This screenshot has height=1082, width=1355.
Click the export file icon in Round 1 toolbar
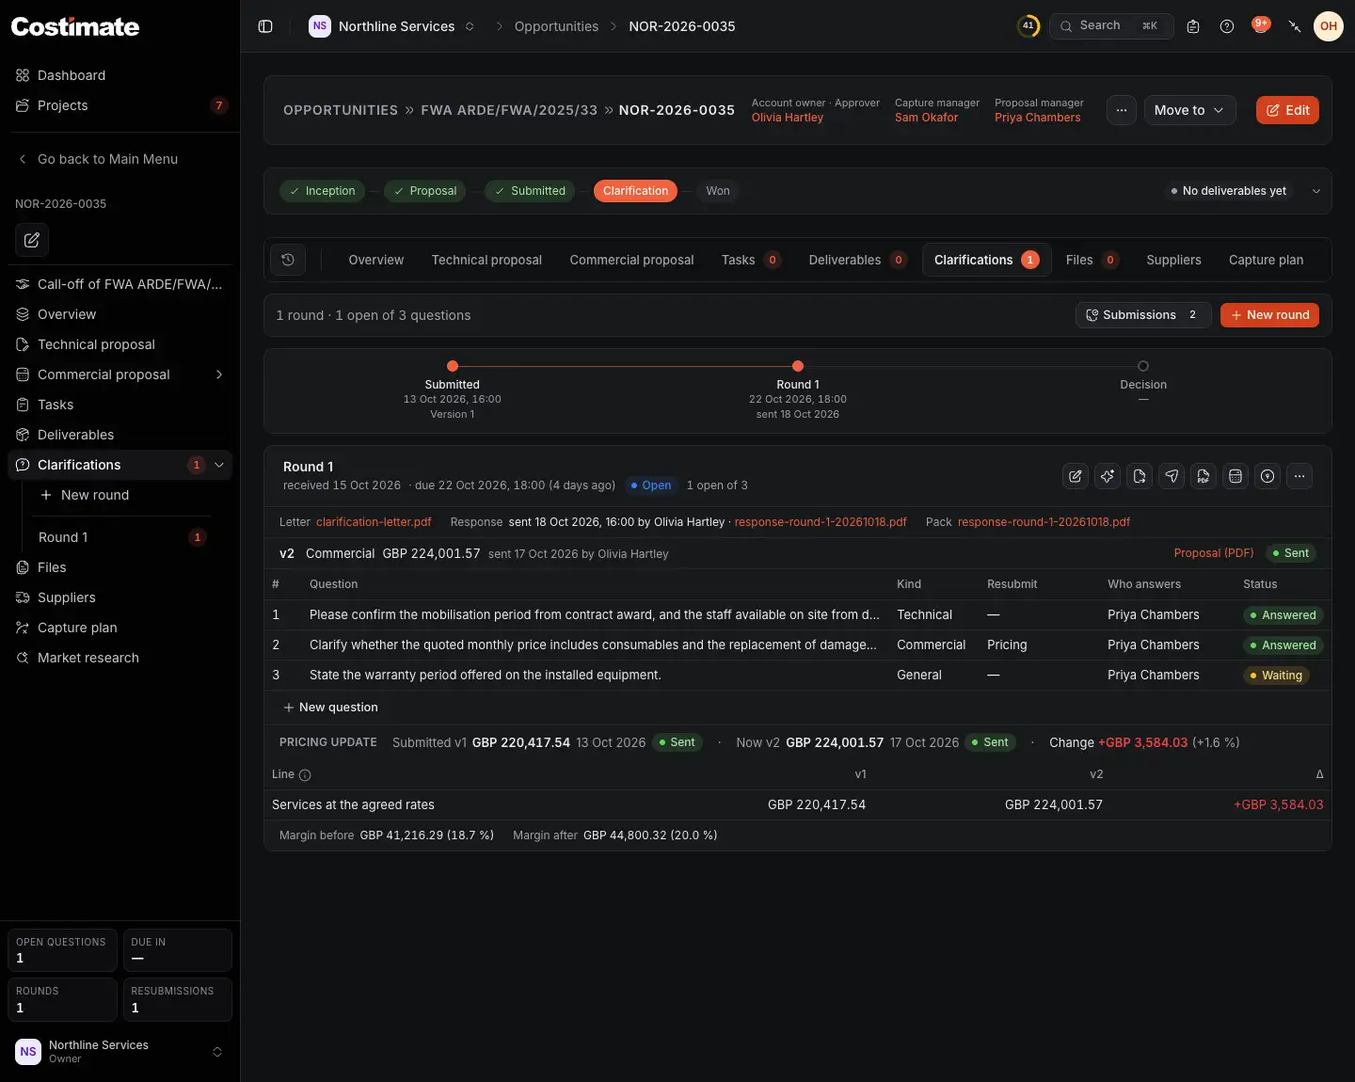click(1140, 476)
